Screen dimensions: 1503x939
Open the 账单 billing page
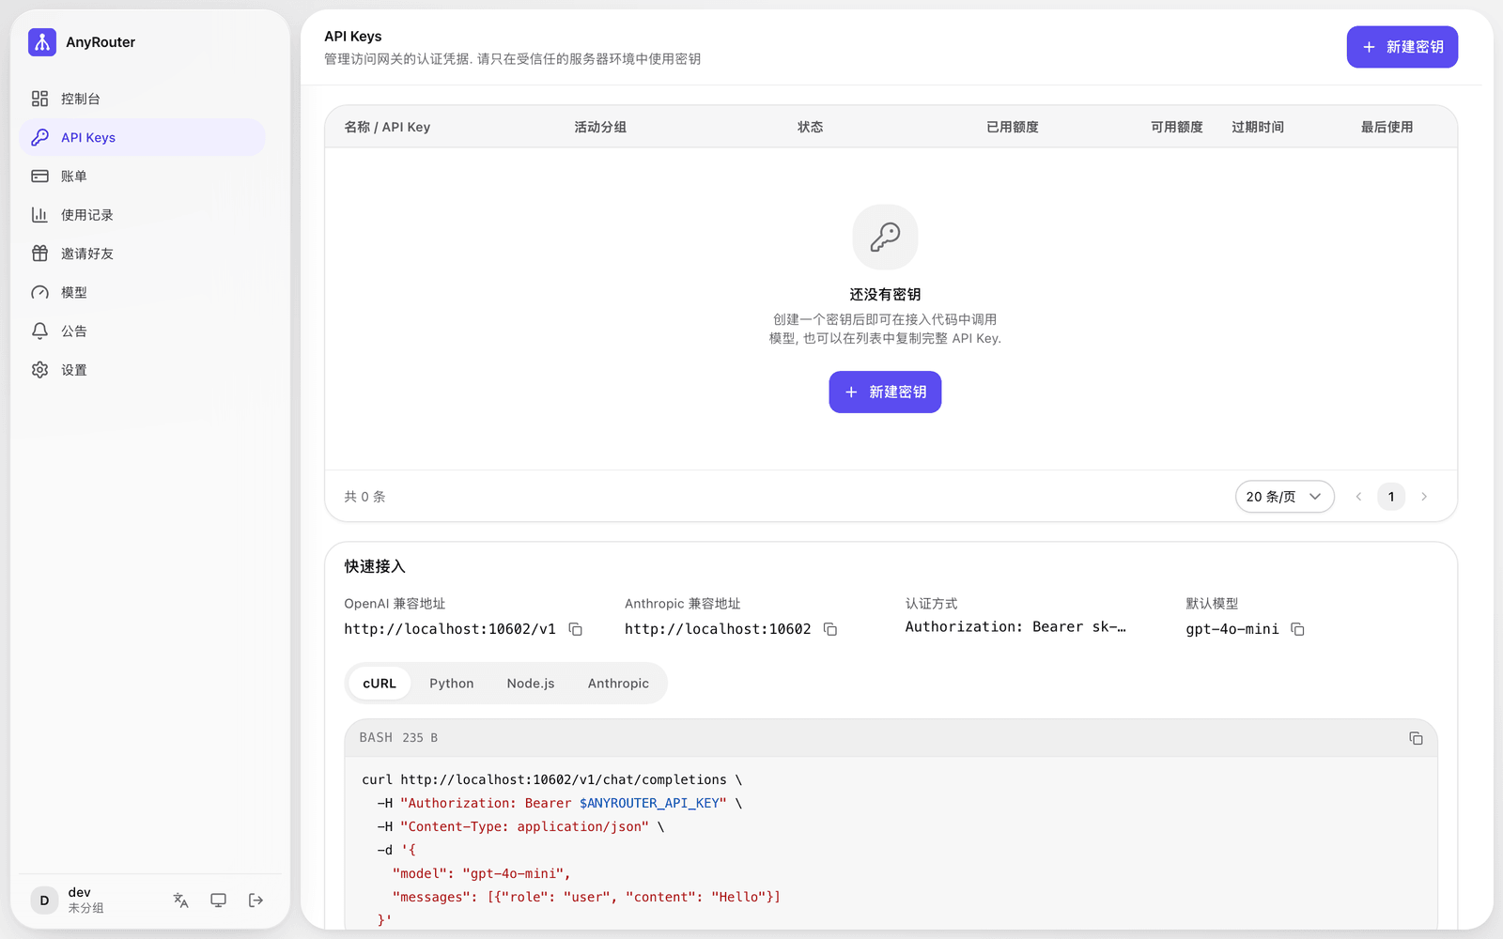click(142, 176)
